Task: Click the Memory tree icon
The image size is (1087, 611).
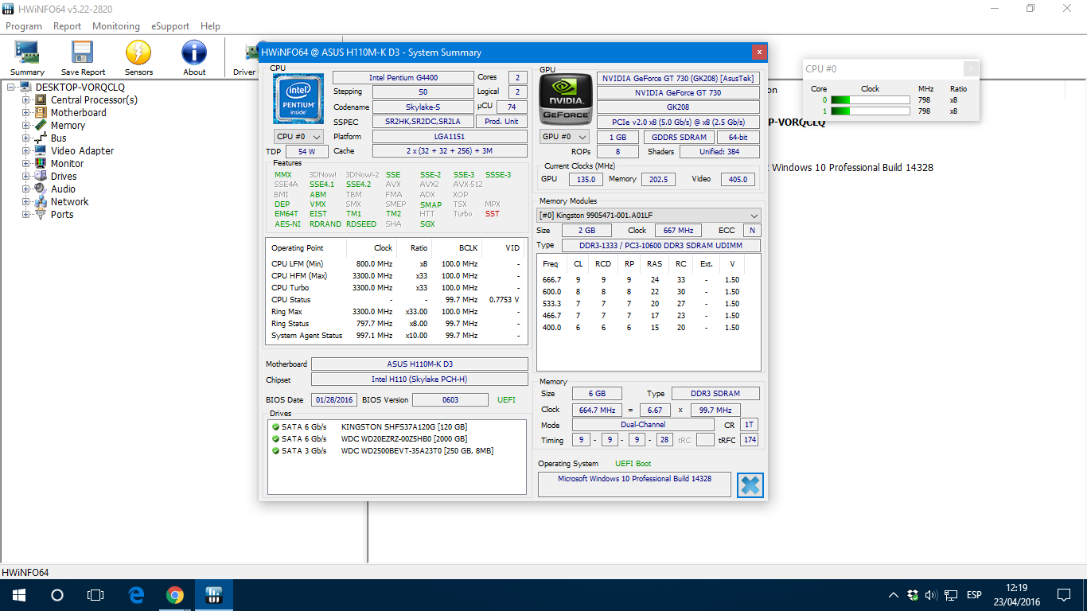Action: [x=41, y=125]
